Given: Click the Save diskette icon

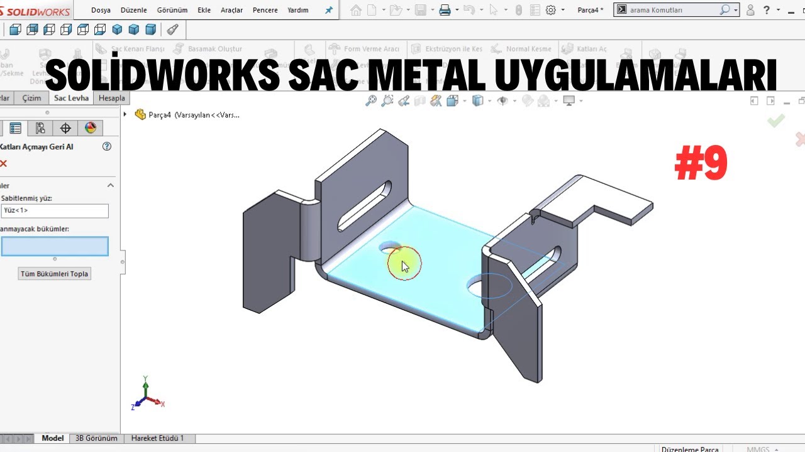Looking at the screenshot, I should point(421,10).
